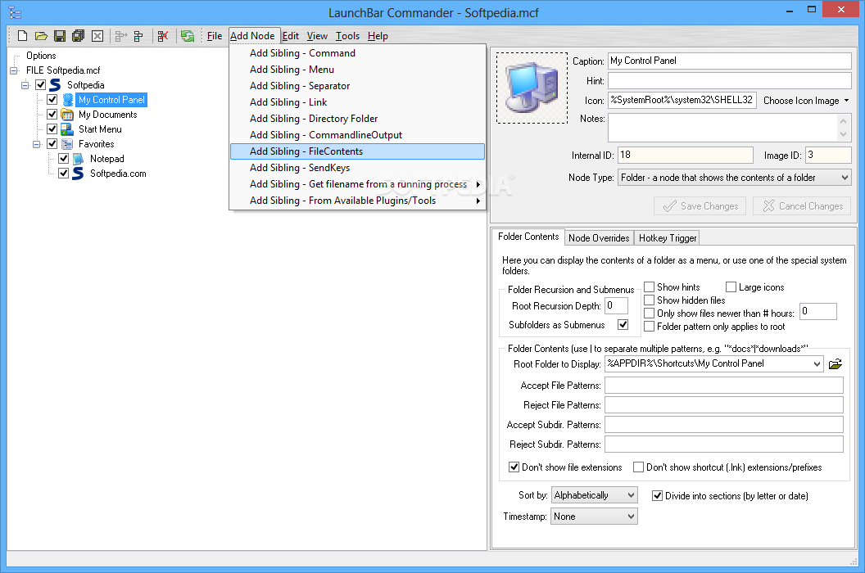Open the Timestamp None dropdown

pyautogui.click(x=631, y=517)
